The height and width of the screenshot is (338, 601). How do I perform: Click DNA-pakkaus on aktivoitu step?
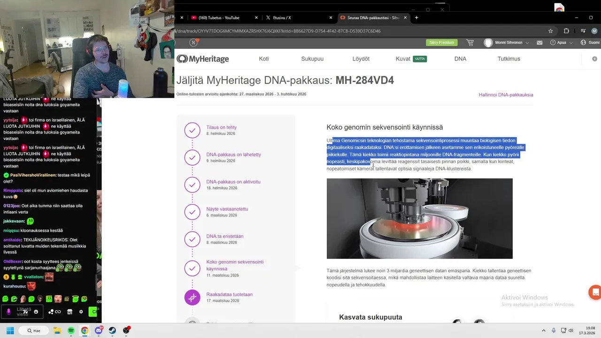233,182
